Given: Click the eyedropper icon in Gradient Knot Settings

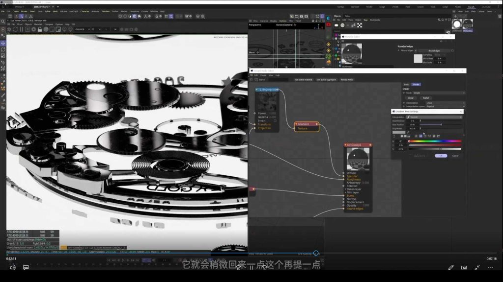Looking at the screenshot, I should coord(408,132).
